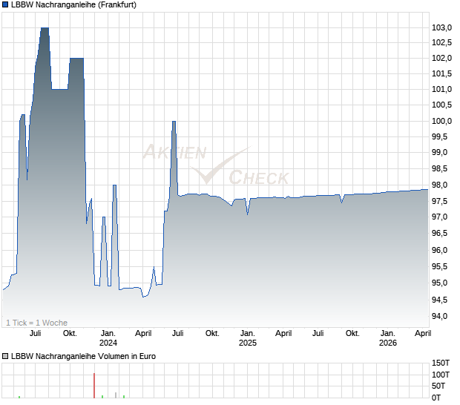Viewport: 460px width, 405px height.
Task: Click the 101,5 price axis label
Action: point(441,73)
